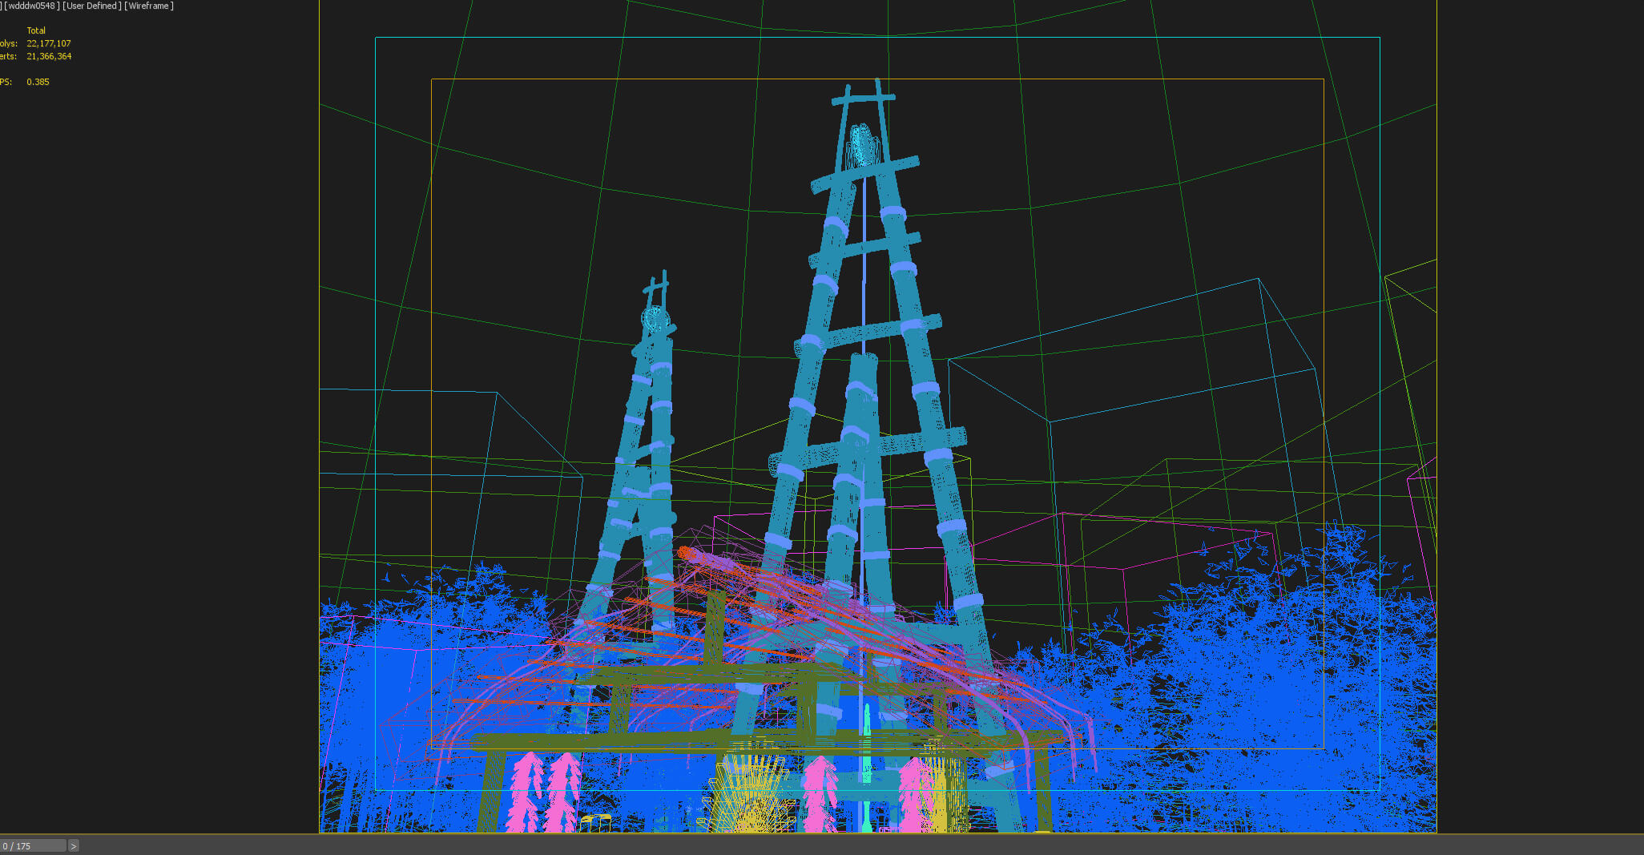The image size is (1644, 855).
Task: Advance one frame with the '>' arrow
Action: (74, 846)
